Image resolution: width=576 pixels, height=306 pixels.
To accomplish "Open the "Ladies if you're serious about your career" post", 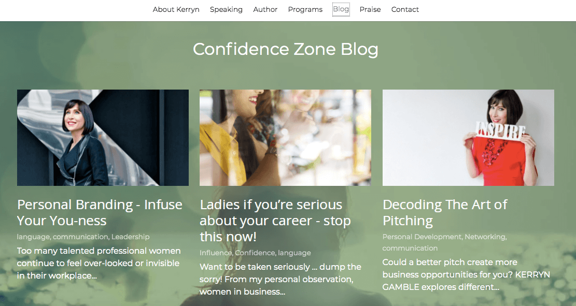I will pos(275,220).
